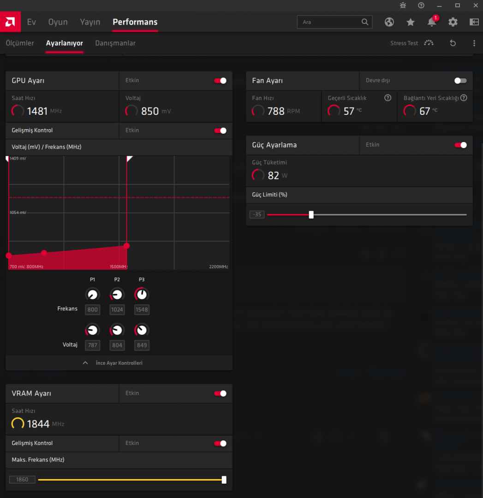Select the Performans tab
The width and height of the screenshot is (483, 498).
point(135,22)
